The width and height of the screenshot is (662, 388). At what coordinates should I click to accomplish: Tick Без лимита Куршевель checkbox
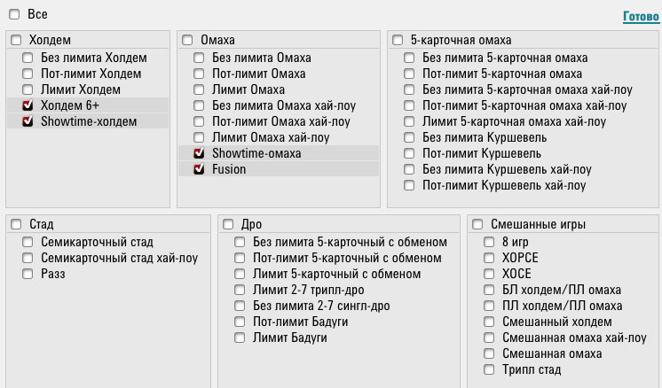(x=409, y=137)
